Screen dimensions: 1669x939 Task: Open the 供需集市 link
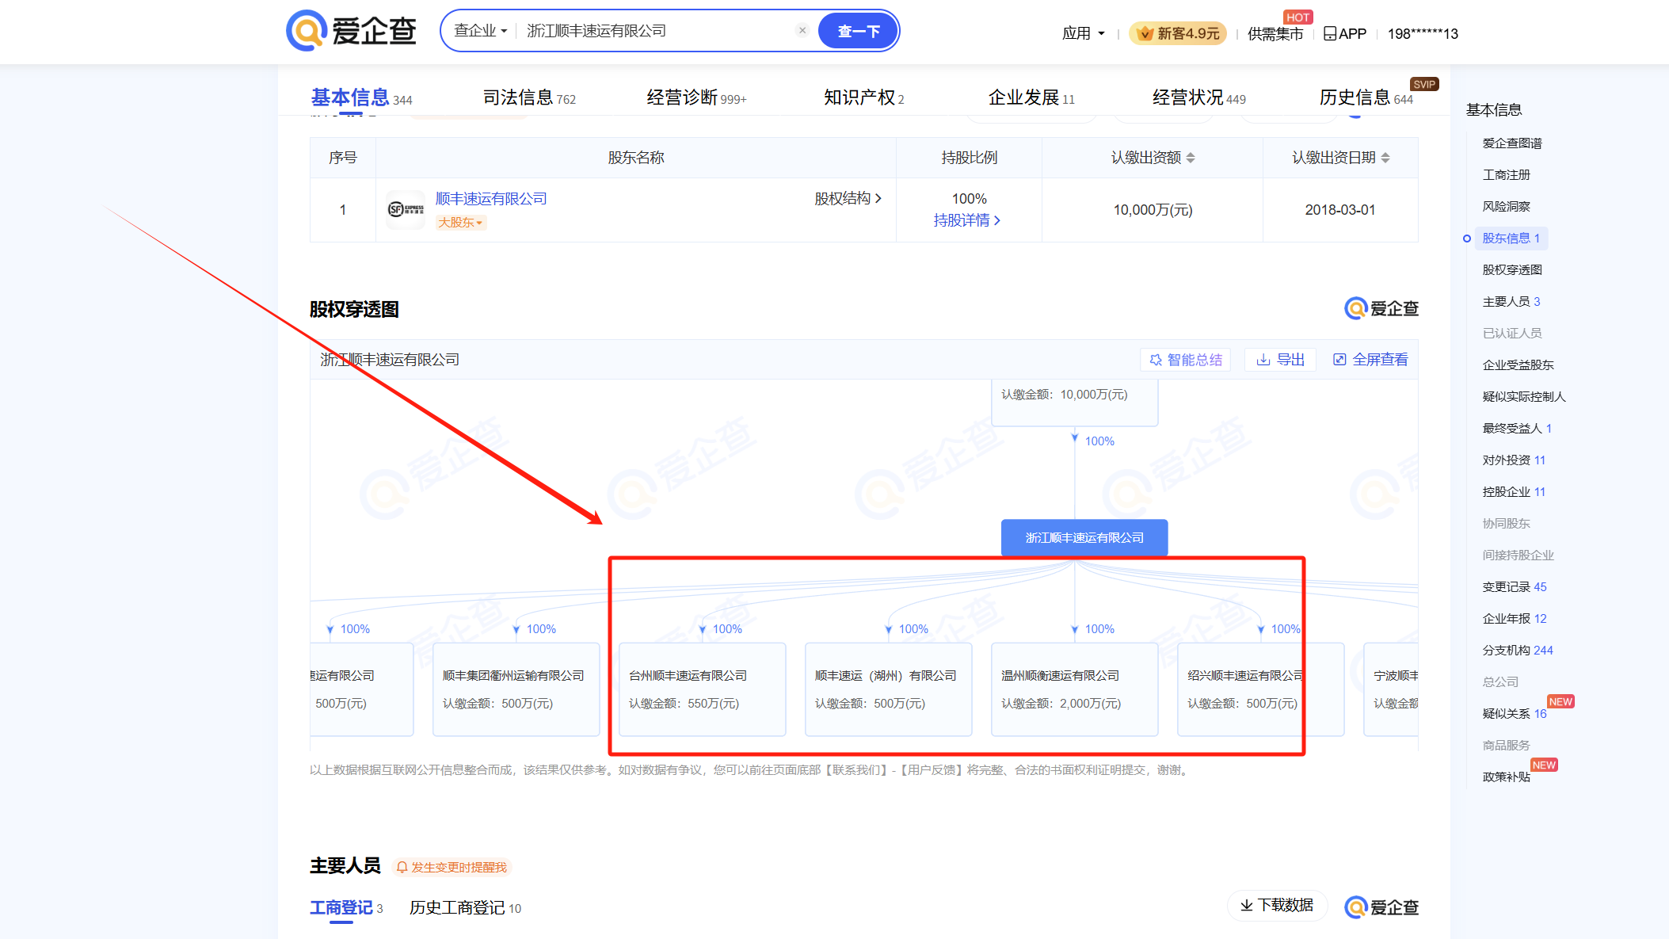[1275, 33]
